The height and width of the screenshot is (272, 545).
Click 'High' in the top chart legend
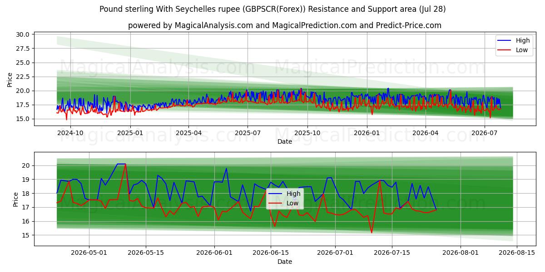(x=523, y=40)
